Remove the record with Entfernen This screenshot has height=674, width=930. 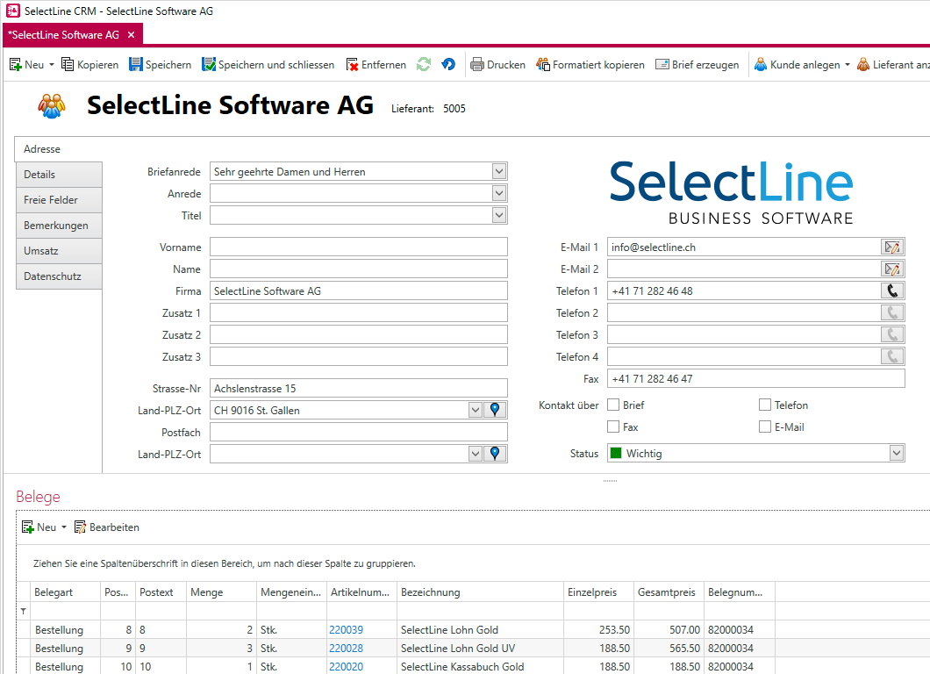376,64
